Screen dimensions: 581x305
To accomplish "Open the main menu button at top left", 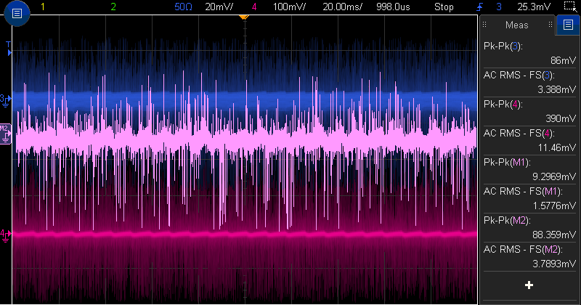I will (x=17, y=13).
